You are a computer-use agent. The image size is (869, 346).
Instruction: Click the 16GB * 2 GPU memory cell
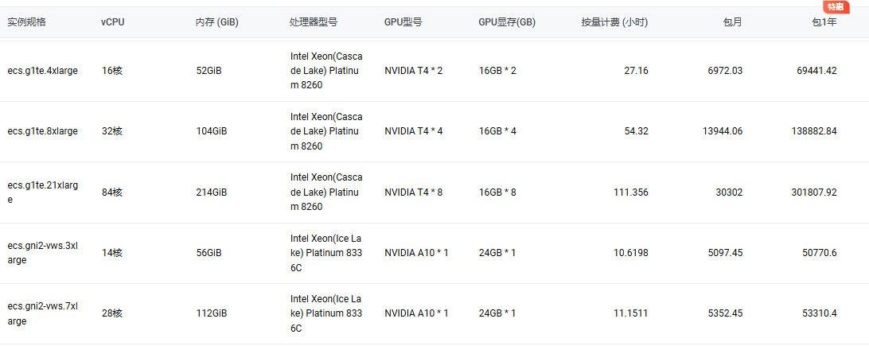(x=497, y=71)
